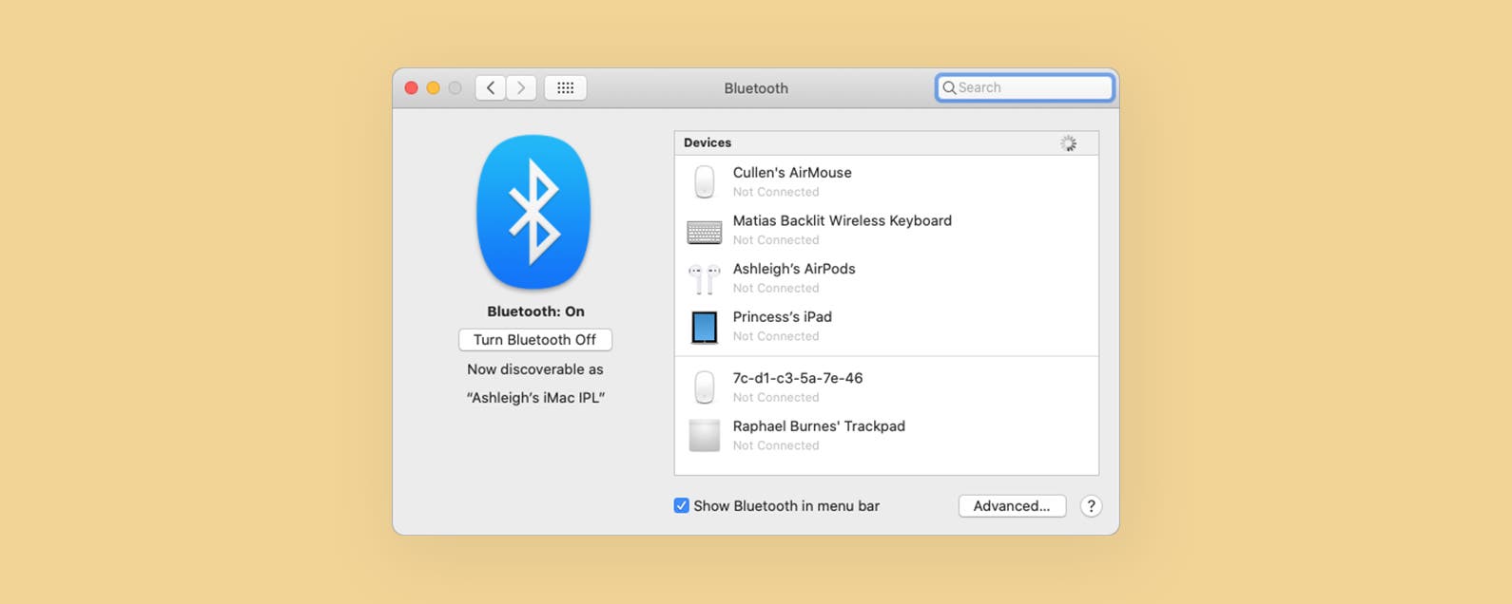This screenshot has width=1512, height=604.
Task: Open Bluetooth help with question mark button
Action: tap(1091, 506)
